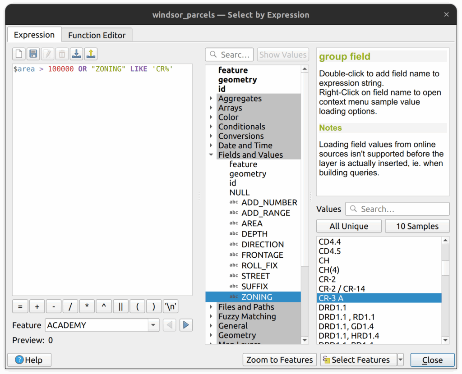Click the export user expressions icon
The height and width of the screenshot is (374, 462).
click(91, 54)
